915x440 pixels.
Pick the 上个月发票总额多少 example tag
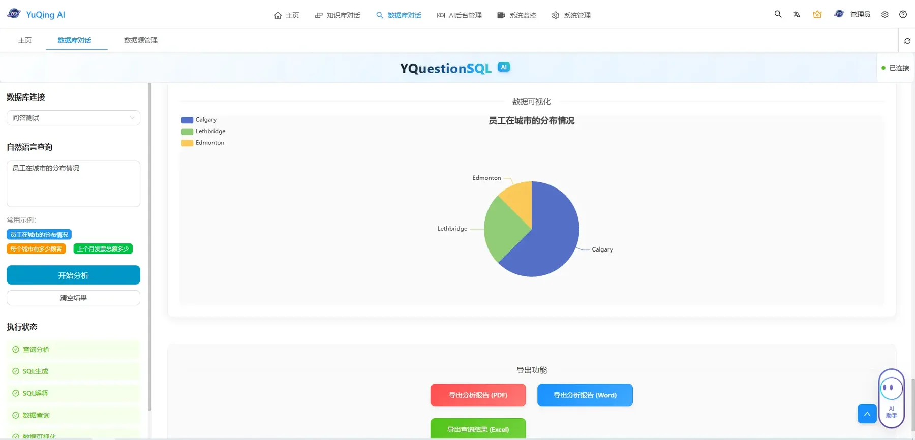click(x=103, y=249)
